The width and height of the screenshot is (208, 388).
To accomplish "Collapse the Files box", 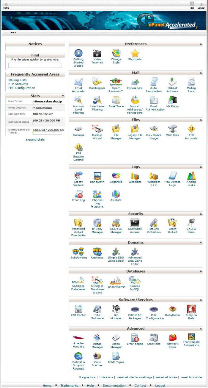I will [x=201, y=120].
